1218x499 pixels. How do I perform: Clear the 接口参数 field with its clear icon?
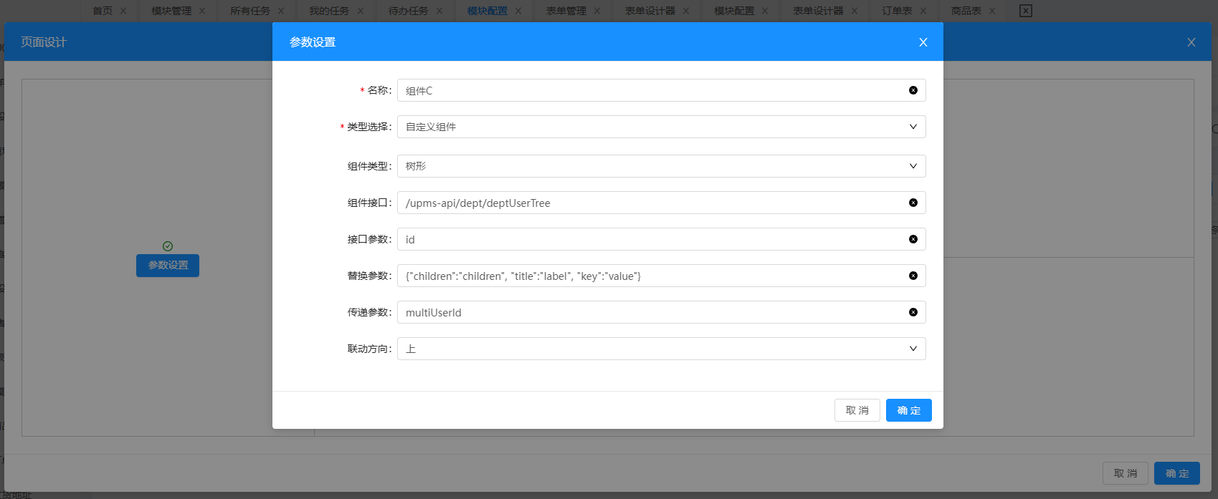(x=913, y=239)
